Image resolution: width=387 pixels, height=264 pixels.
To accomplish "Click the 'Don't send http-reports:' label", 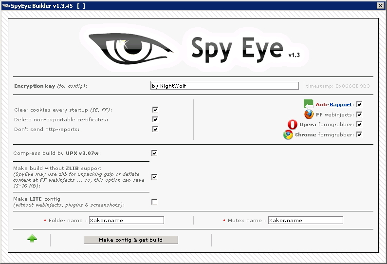I will coord(47,129).
